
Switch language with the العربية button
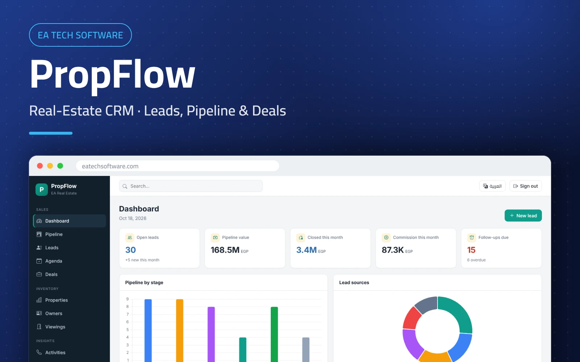[492, 186]
